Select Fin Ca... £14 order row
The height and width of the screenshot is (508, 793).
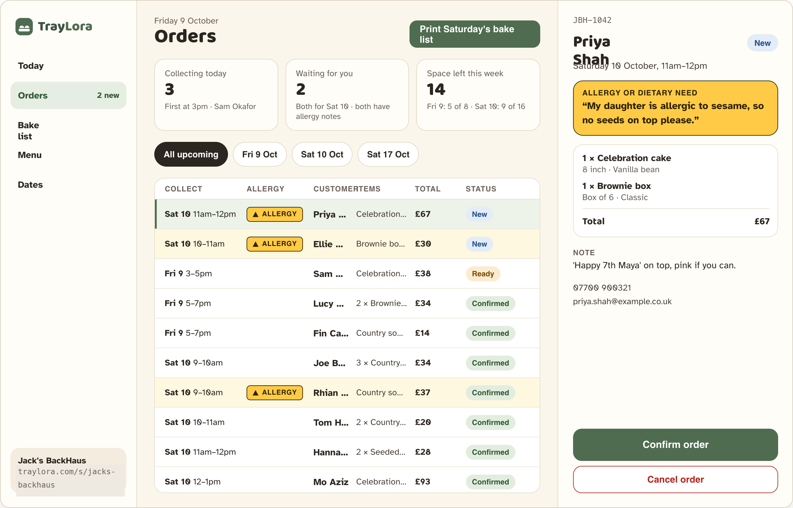[347, 333]
